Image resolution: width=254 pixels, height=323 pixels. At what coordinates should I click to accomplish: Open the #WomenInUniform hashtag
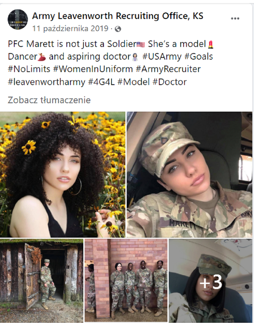point(93,69)
